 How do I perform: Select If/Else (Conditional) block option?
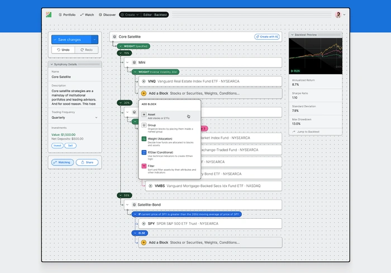pyautogui.click(x=170, y=155)
